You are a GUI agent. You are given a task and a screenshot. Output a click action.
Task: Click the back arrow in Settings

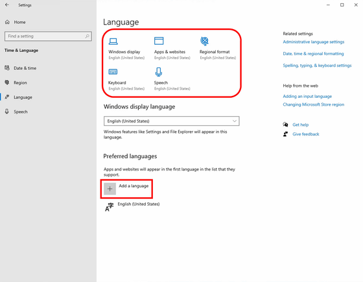pos(7,5)
